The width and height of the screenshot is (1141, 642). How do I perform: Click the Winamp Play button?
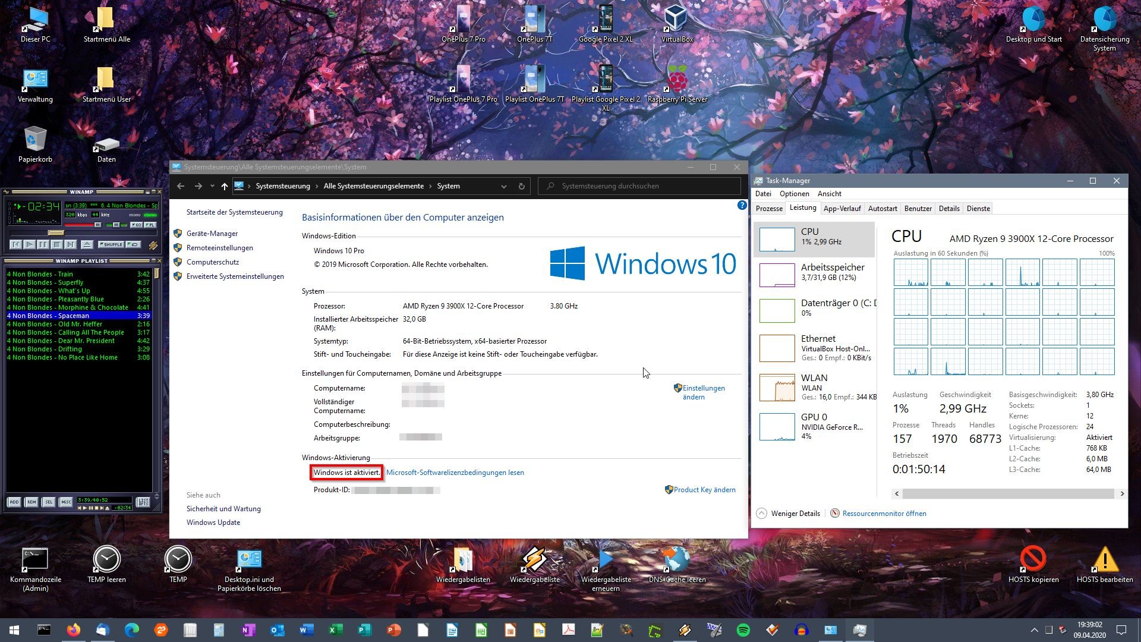pyautogui.click(x=30, y=244)
